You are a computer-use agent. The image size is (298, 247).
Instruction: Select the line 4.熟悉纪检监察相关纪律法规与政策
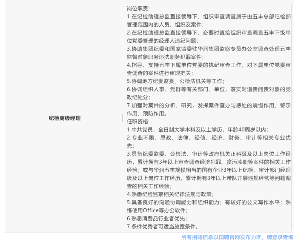170,194
